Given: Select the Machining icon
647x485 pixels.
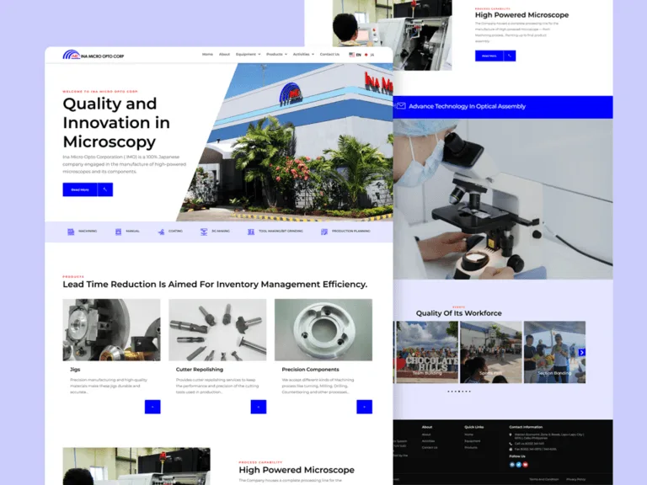Looking at the screenshot, I should pos(71,232).
